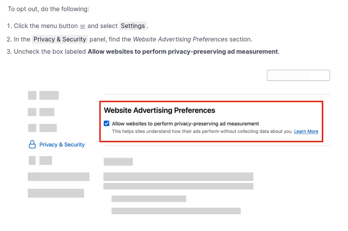Click the 'Allow websites to perform' checkbox label
The image size is (348, 231).
point(185,124)
